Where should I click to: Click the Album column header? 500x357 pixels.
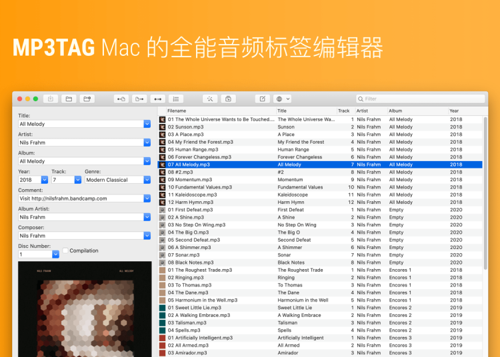pyautogui.click(x=413, y=111)
